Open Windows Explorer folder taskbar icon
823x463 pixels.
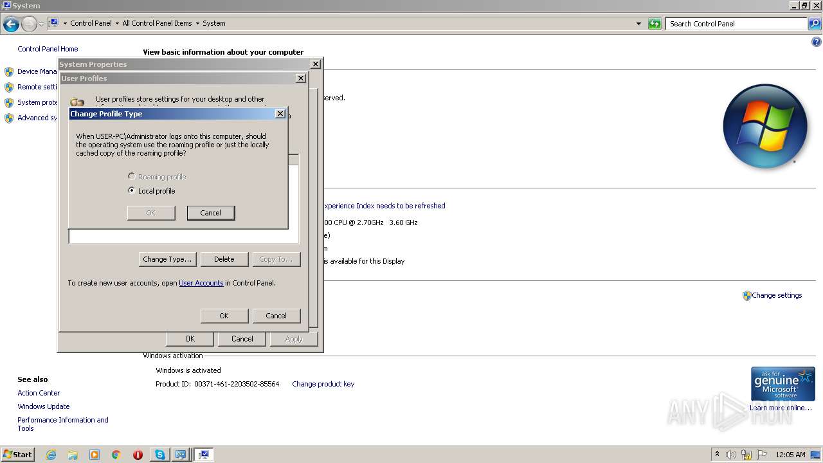(x=73, y=455)
